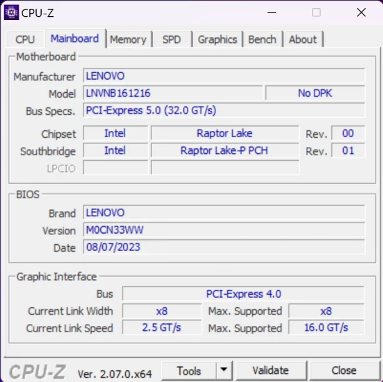The image size is (383, 382).
Task: Expand the Tools dropdown arrow
Action: [224, 371]
